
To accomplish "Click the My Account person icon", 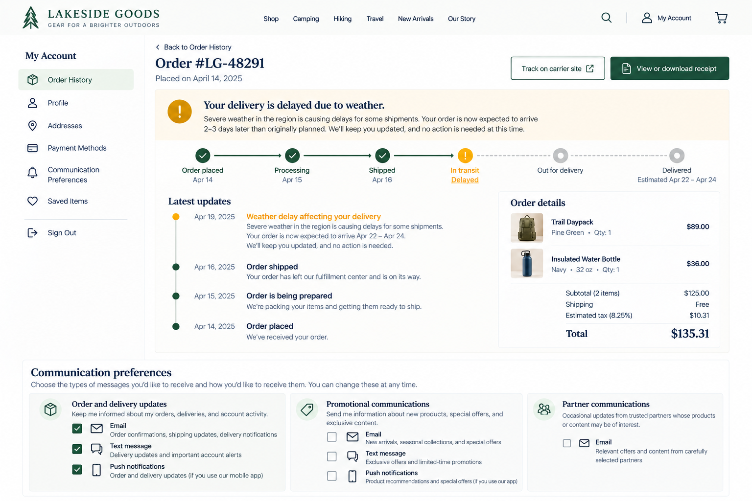I will 647,18.
